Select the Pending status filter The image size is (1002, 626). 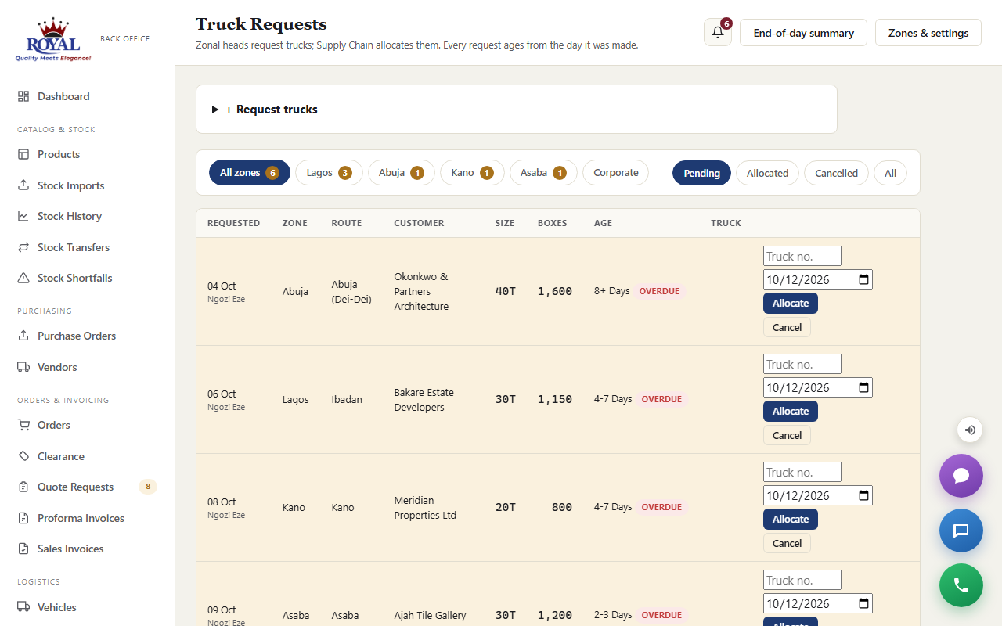coord(701,173)
